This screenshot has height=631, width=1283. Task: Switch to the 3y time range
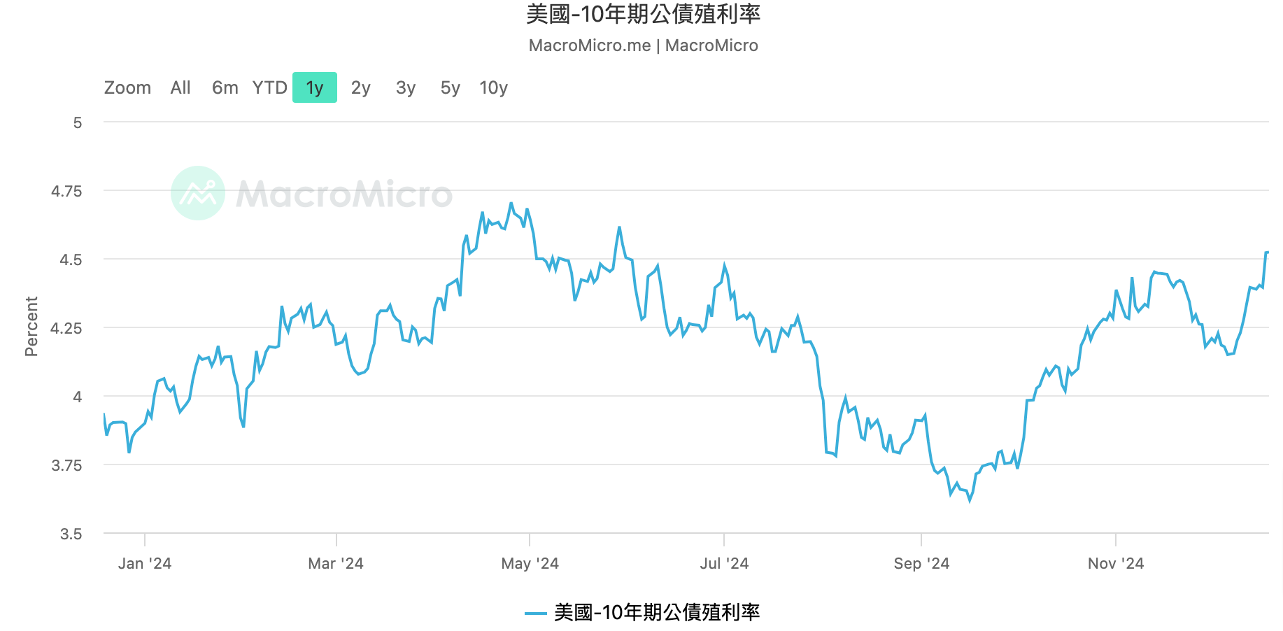tap(404, 87)
